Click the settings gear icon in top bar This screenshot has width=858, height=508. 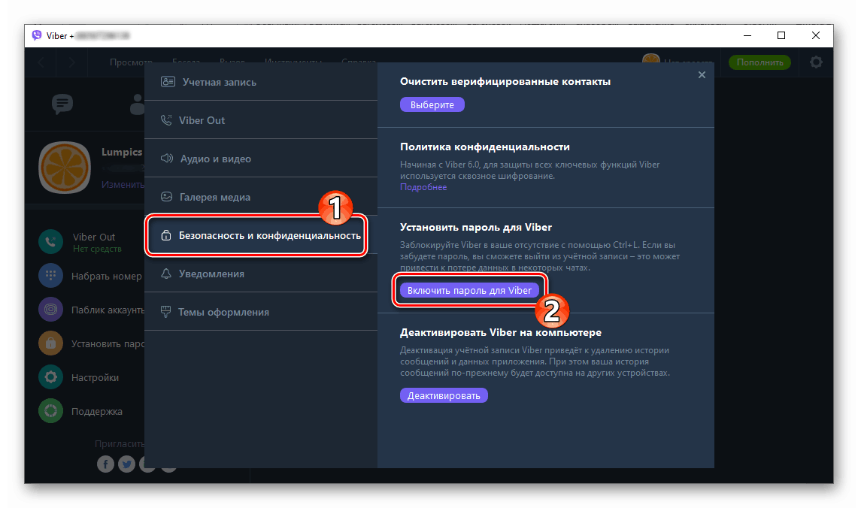(816, 62)
